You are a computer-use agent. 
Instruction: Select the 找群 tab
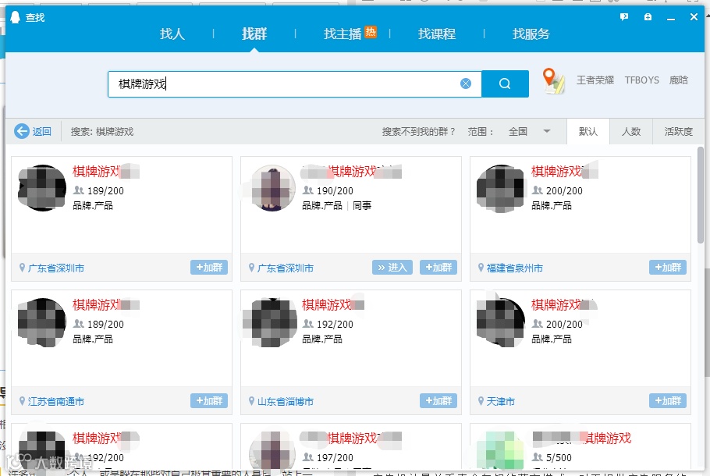(x=254, y=34)
